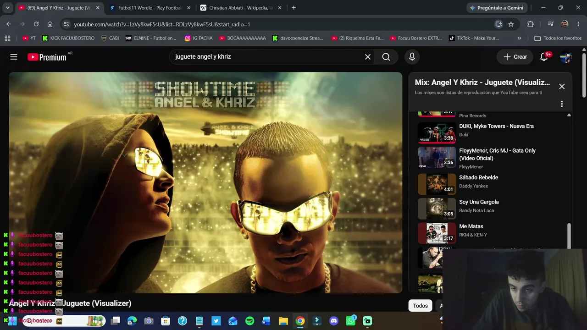Open the IG FACHA bookmark
Screen dimensions: 587x330
coord(199,38)
